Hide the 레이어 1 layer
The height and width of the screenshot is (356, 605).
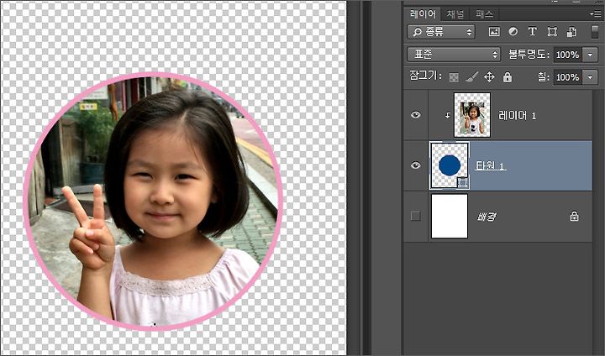(416, 115)
